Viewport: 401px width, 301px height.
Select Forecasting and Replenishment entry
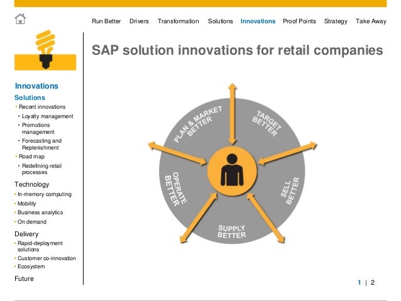point(41,144)
